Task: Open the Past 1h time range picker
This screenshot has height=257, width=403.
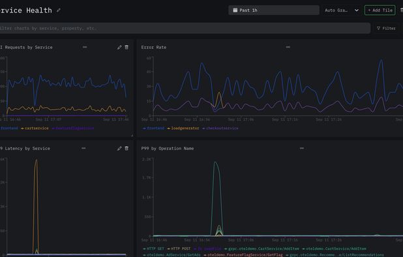Action: [274, 10]
